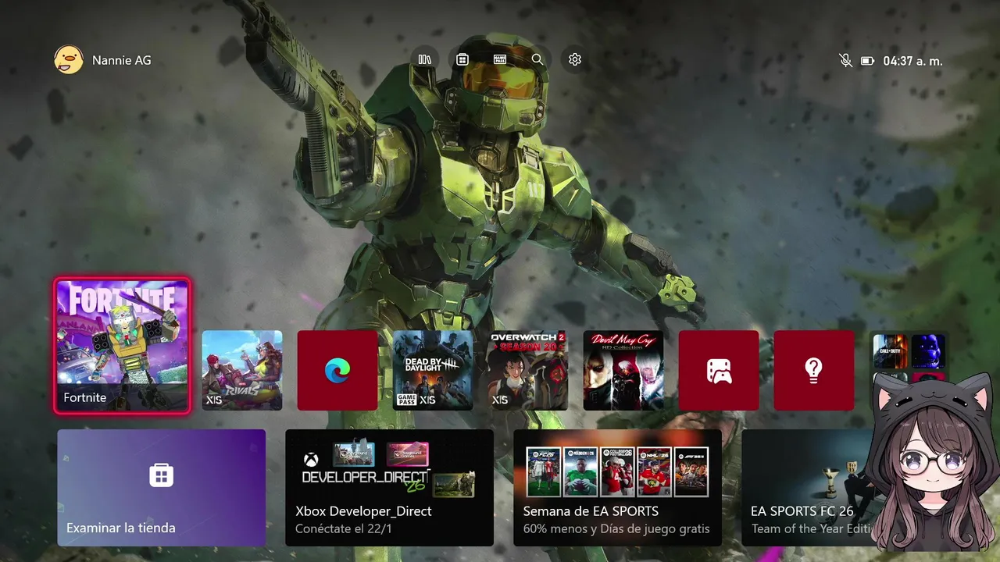
Task: Select the duck profile avatar
Action: click(69, 60)
